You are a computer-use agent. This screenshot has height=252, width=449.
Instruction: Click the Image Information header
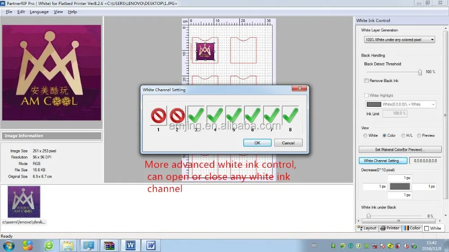pyautogui.click(x=52, y=135)
